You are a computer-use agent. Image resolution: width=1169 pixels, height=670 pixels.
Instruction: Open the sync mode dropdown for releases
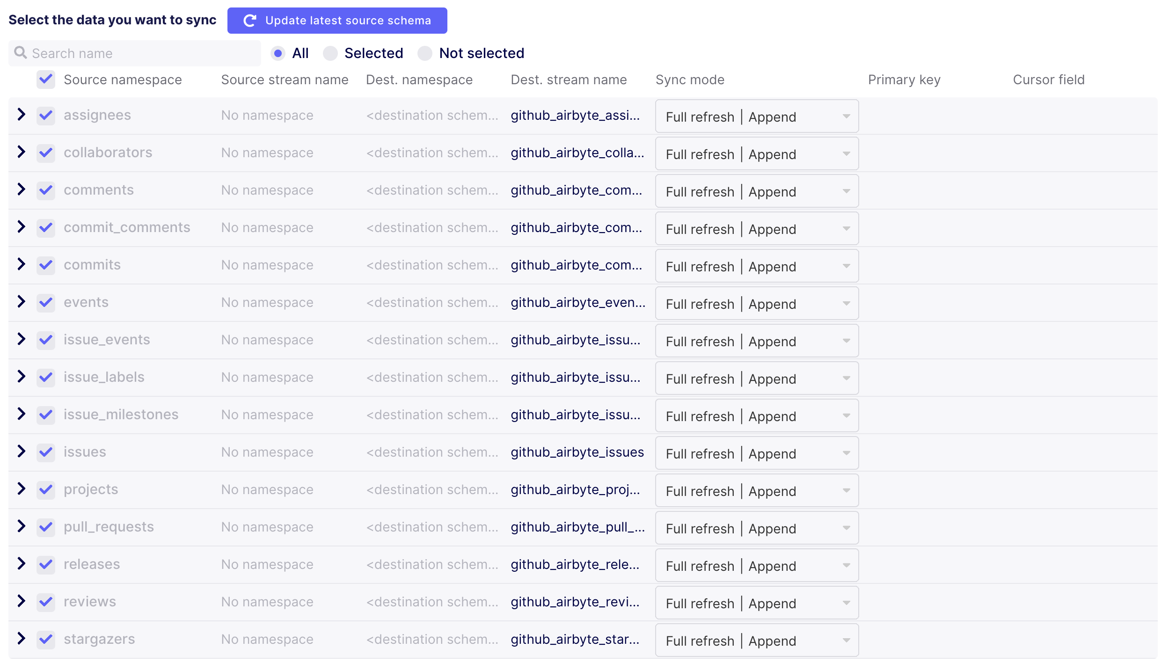(756, 565)
